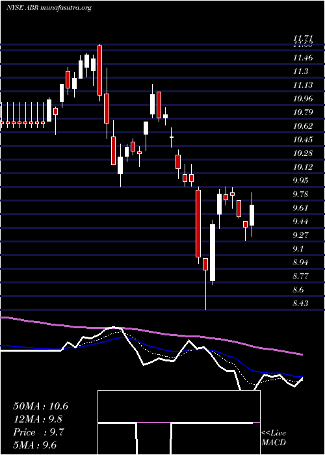Click the tall white candle rising from 8.77

coord(213,252)
